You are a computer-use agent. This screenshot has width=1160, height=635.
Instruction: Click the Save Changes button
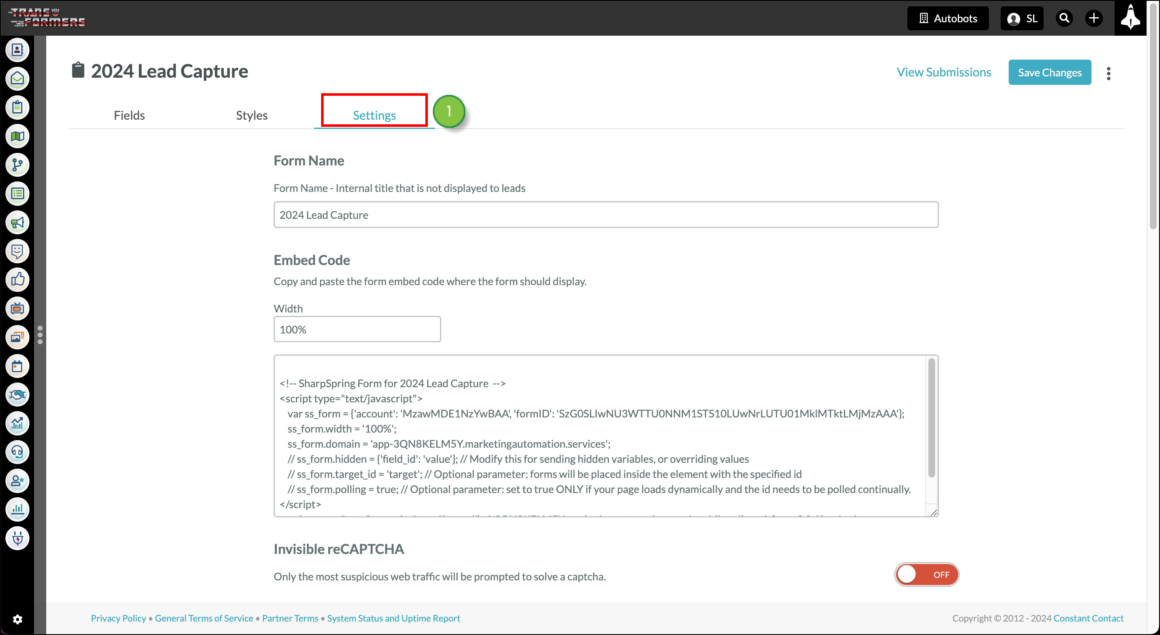tap(1050, 73)
